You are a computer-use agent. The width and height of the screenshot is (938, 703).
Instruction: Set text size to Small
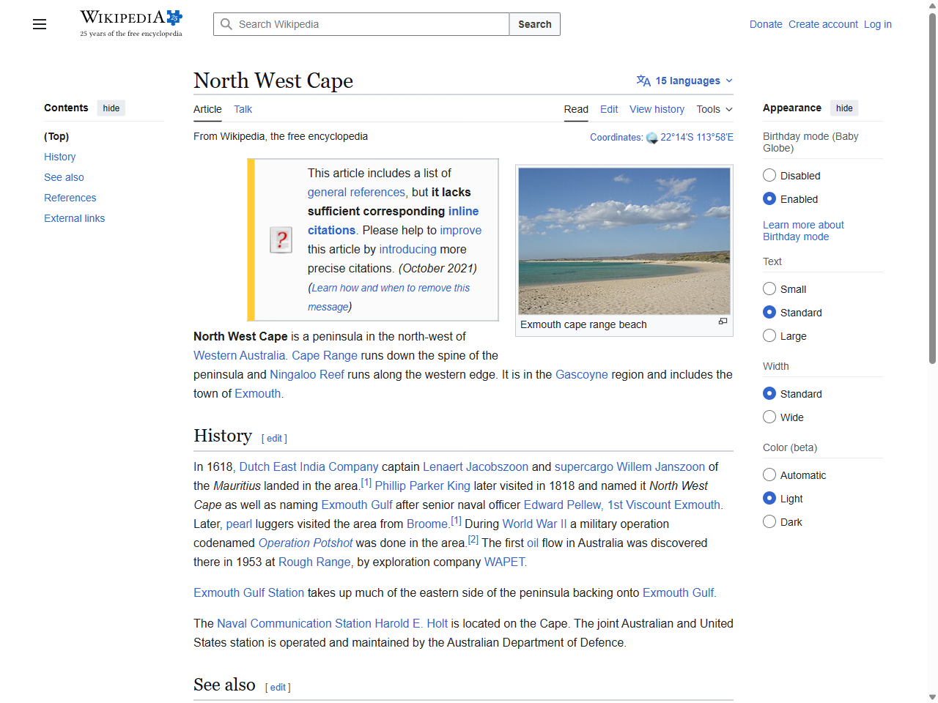[x=769, y=289]
